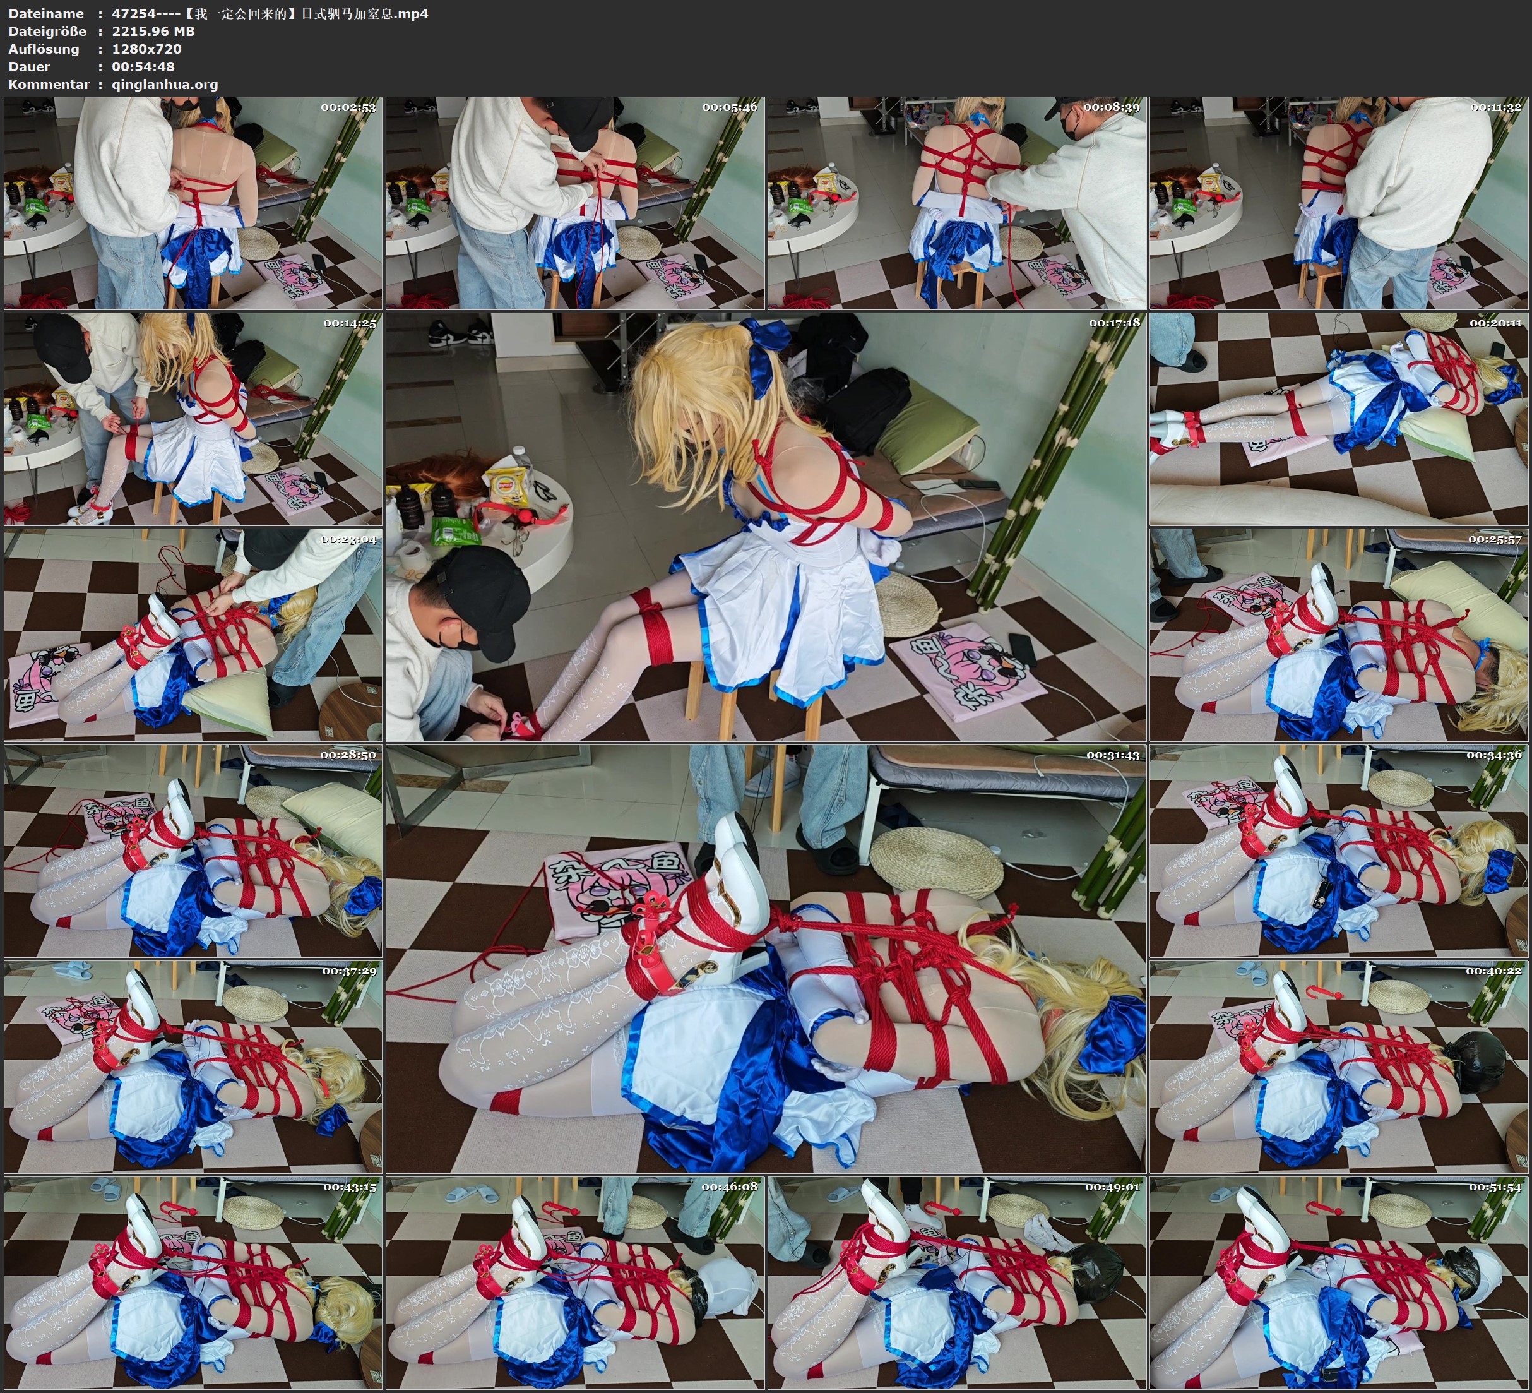Open the frame at 00:05:46

(574, 203)
